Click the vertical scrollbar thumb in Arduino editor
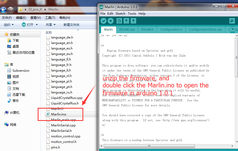This screenshot has height=151, width=238. [x=237, y=58]
